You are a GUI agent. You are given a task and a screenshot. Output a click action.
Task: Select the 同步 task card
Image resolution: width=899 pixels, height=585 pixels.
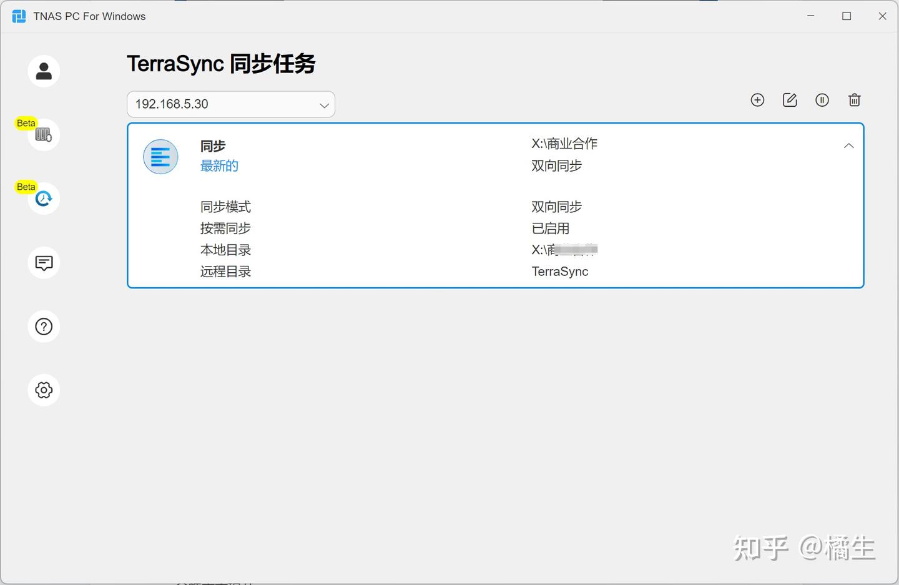[x=213, y=146]
